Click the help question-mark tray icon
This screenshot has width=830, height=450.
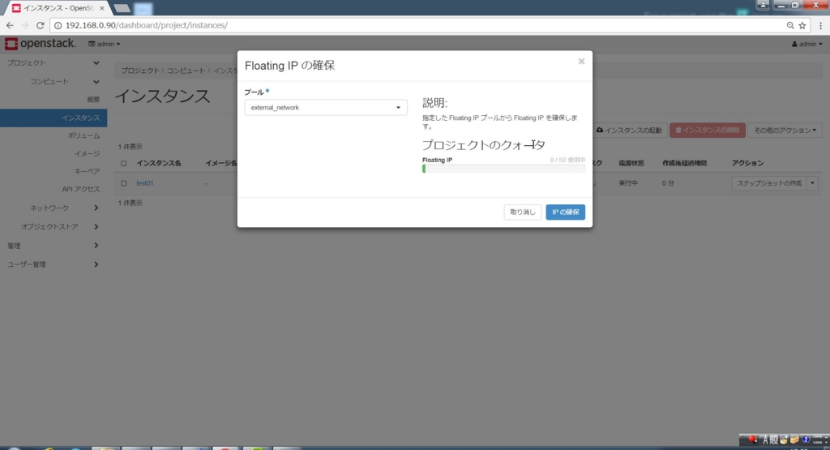806,439
